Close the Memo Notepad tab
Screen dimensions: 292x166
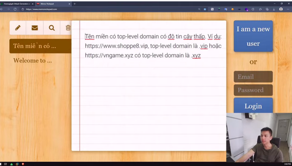click(70, 4)
